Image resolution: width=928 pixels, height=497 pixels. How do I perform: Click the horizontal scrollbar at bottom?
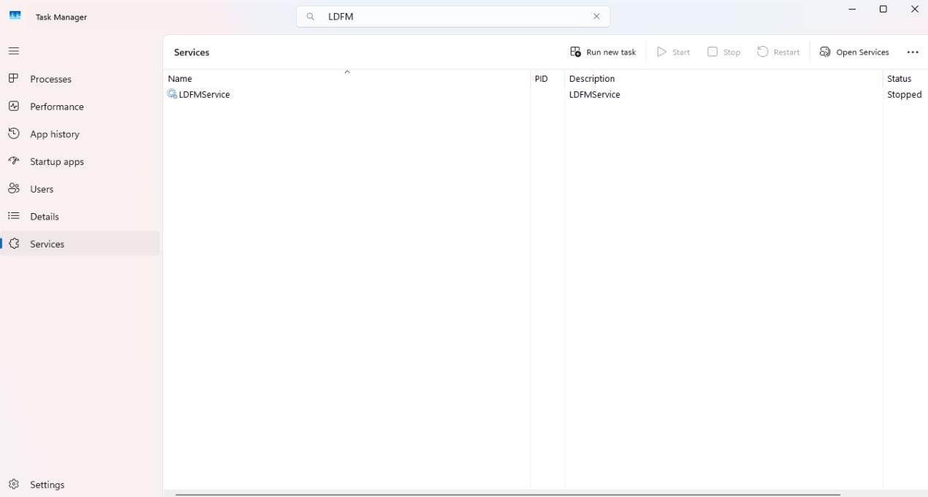point(507,494)
